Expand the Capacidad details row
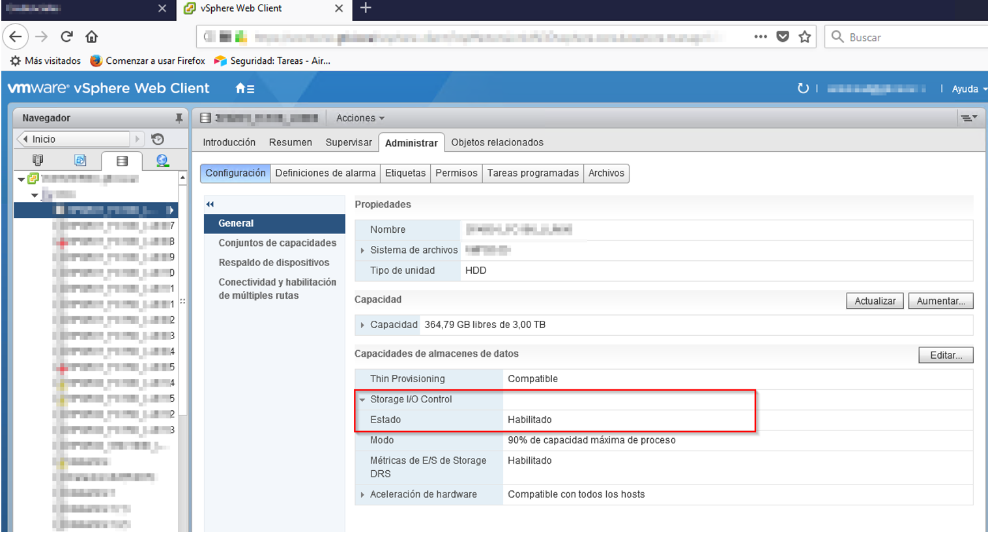The height and width of the screenshot is (553, 988). pyautogui.click(x=362, y=325)
